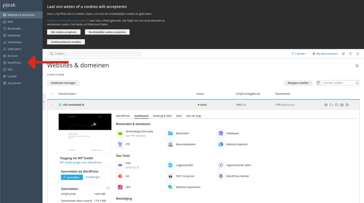Open Bestanden in the sidebar

[14, 29]
